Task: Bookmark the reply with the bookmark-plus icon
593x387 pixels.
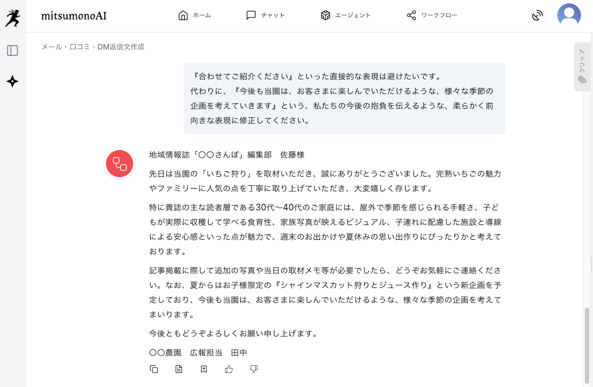Action: [204, 369]
